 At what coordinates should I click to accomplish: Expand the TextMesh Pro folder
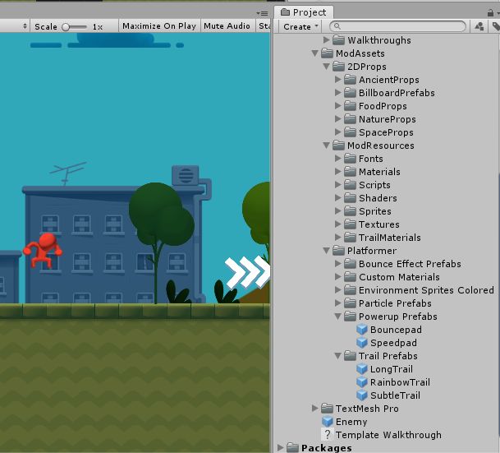[316, 409]
